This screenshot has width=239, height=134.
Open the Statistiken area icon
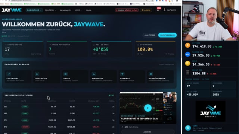click(94, 74)
